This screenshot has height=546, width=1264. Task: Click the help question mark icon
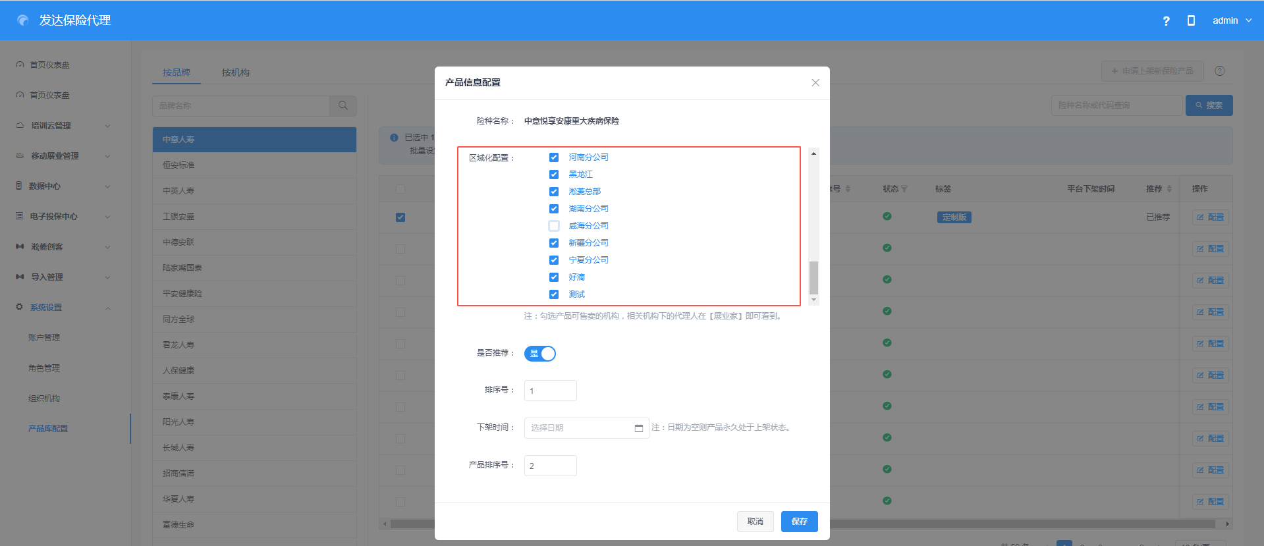(x=1166, y=21)
